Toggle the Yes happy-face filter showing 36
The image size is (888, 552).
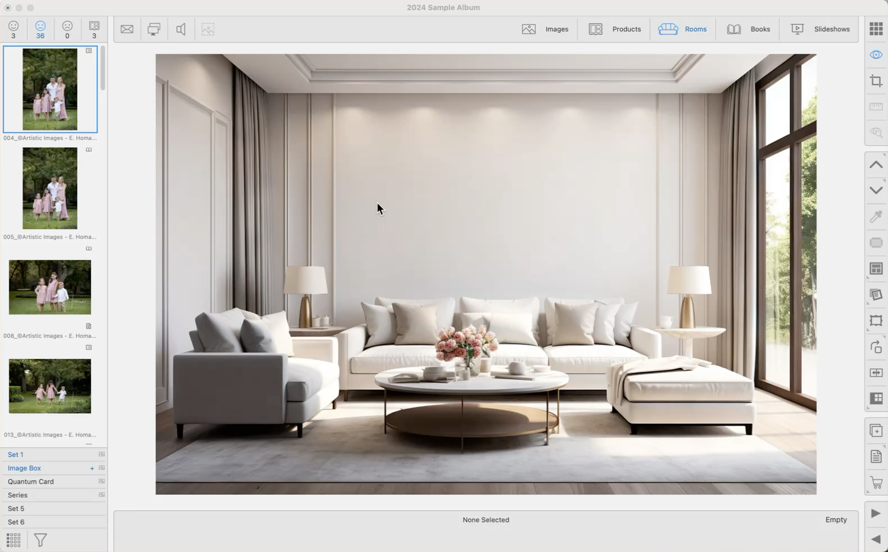(x=40, y=30)
